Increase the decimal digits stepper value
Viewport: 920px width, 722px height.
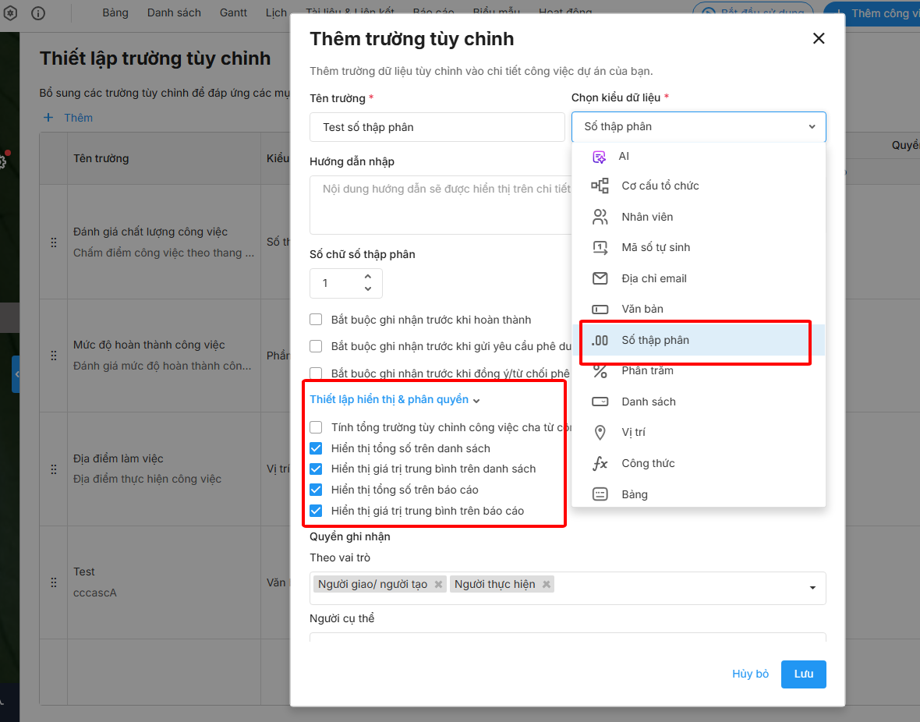click(x=368, y=277)
